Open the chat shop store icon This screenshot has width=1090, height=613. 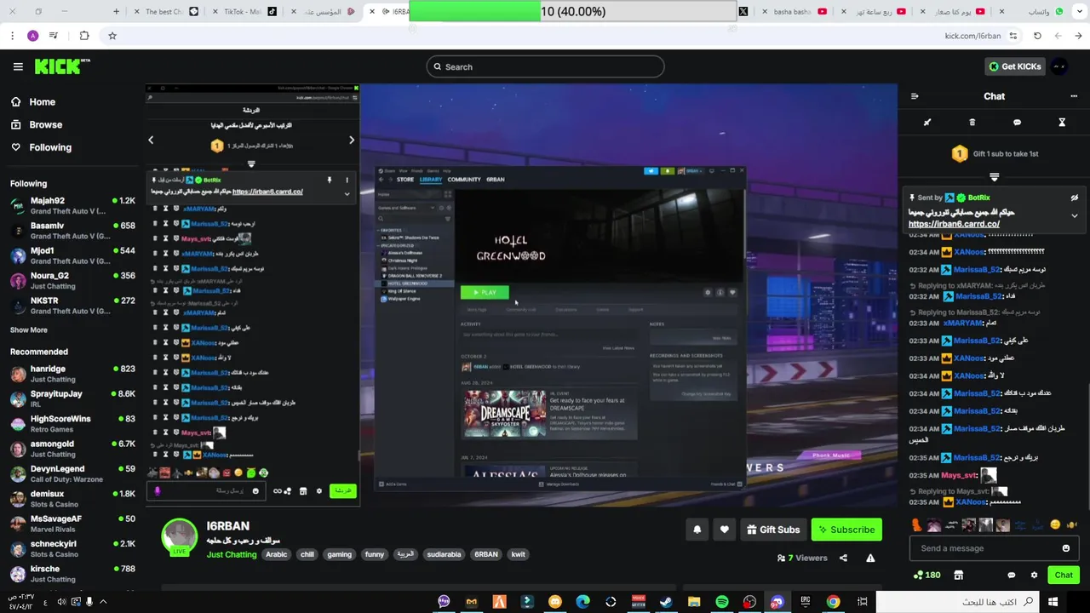[959, 576]
